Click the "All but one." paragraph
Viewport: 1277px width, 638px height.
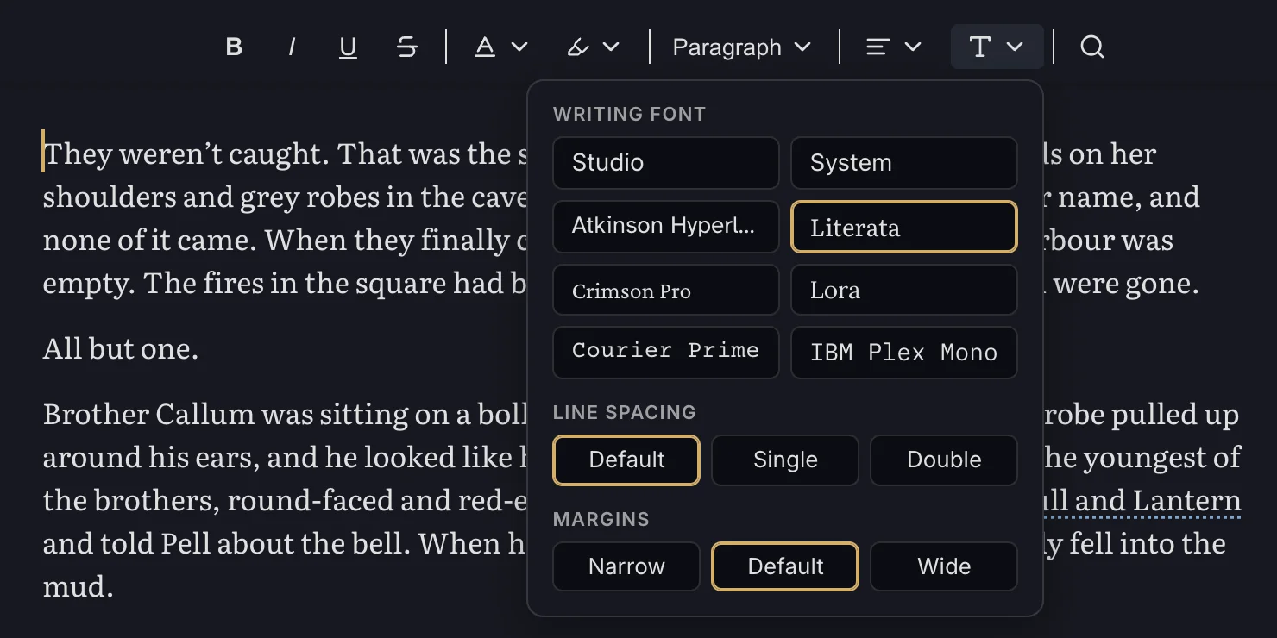(121, 348)
